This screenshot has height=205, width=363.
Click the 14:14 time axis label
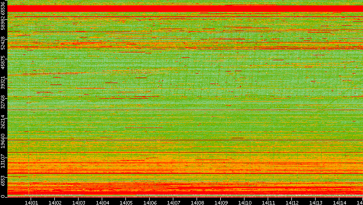(339, 203)
